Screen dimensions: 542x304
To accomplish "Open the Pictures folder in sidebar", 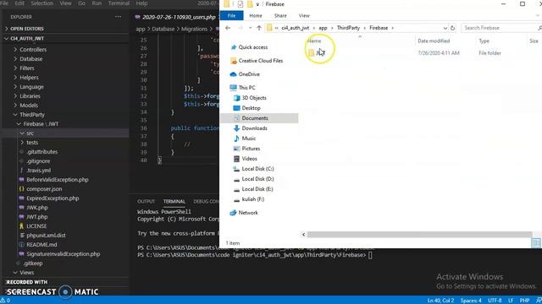I will click(x=251, y=149).
